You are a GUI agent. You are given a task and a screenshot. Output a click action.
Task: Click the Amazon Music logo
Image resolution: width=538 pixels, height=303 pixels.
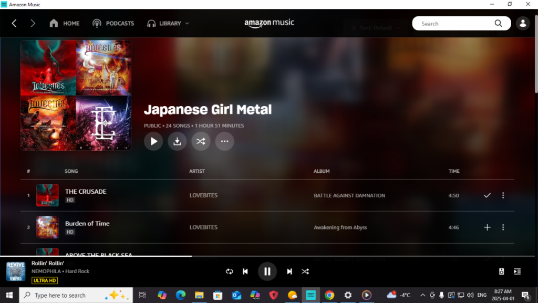269,23
